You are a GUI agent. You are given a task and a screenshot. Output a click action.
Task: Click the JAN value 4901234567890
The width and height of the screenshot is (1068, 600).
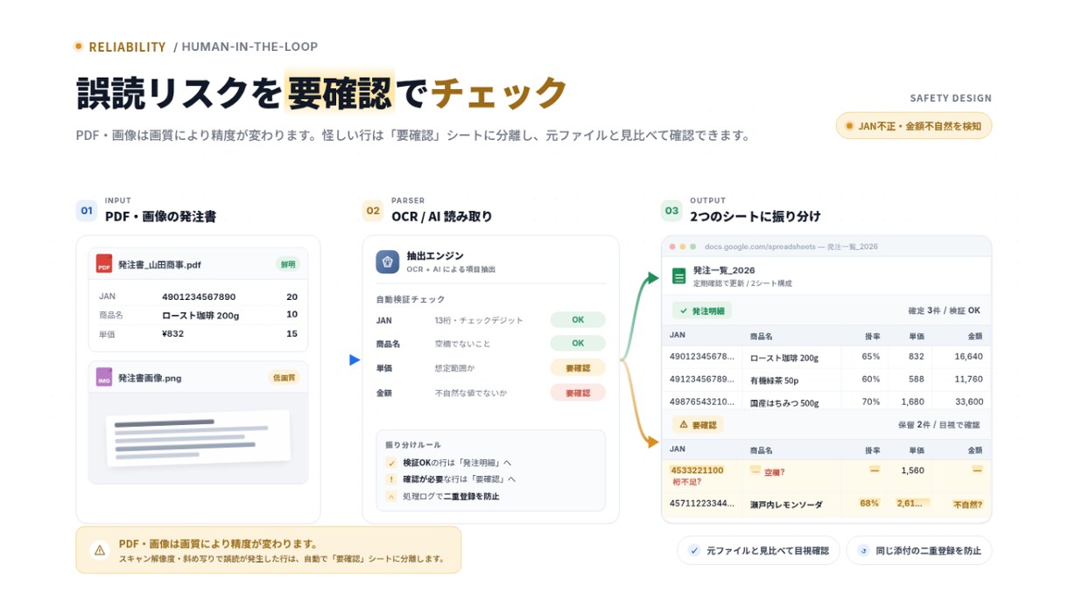pyautogui.click(x=199, y=297)
